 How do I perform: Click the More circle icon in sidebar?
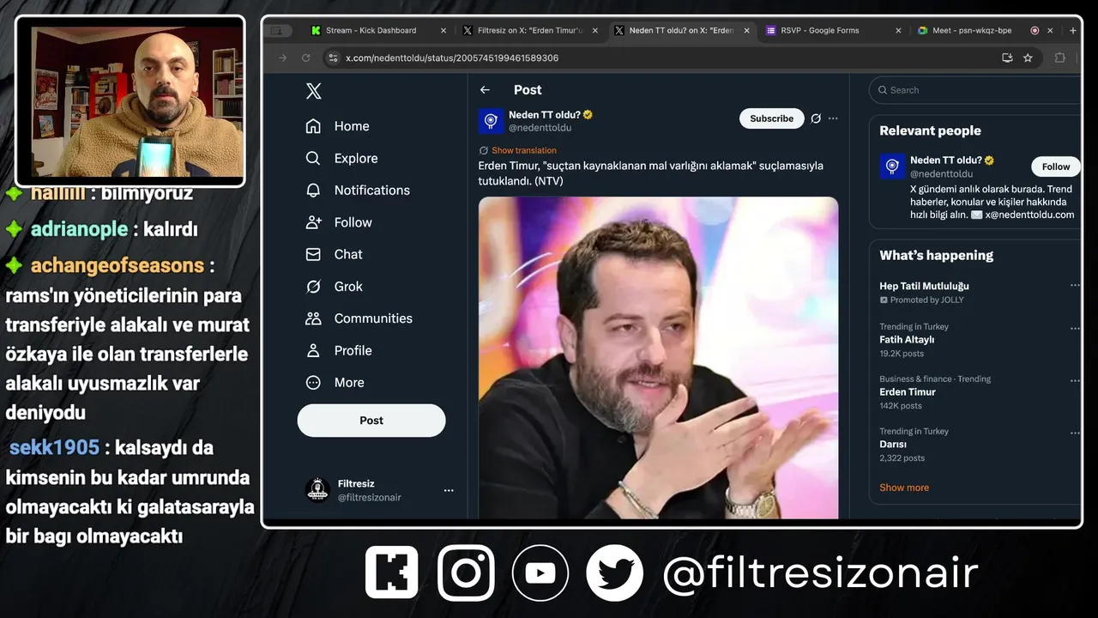pyautogui.click(x=313, y=382)
